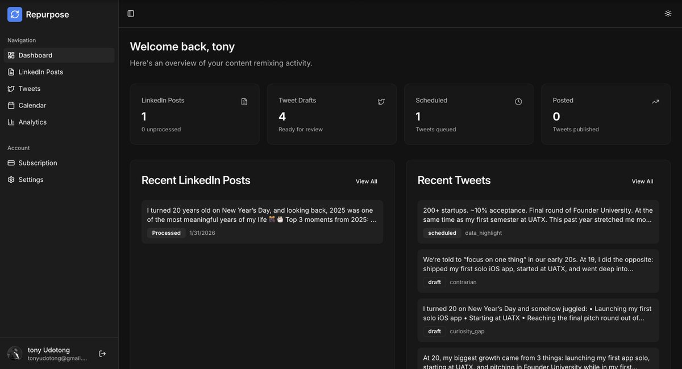This screenshot has height=369, width=682.
Task: Click the scheduled badge on first tweet
Action: (x=442, y=233)
